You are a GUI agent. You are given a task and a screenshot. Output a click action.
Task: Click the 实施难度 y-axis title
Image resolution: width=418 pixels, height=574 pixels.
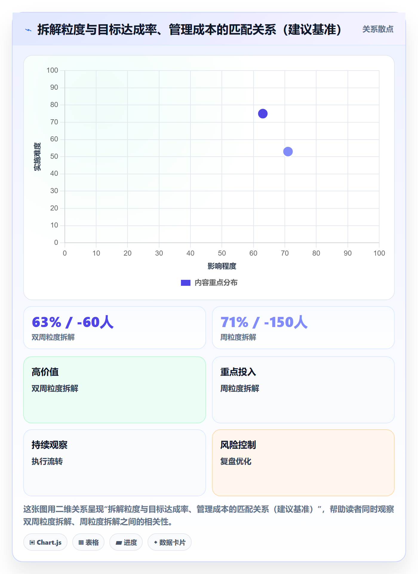(37, 156)
